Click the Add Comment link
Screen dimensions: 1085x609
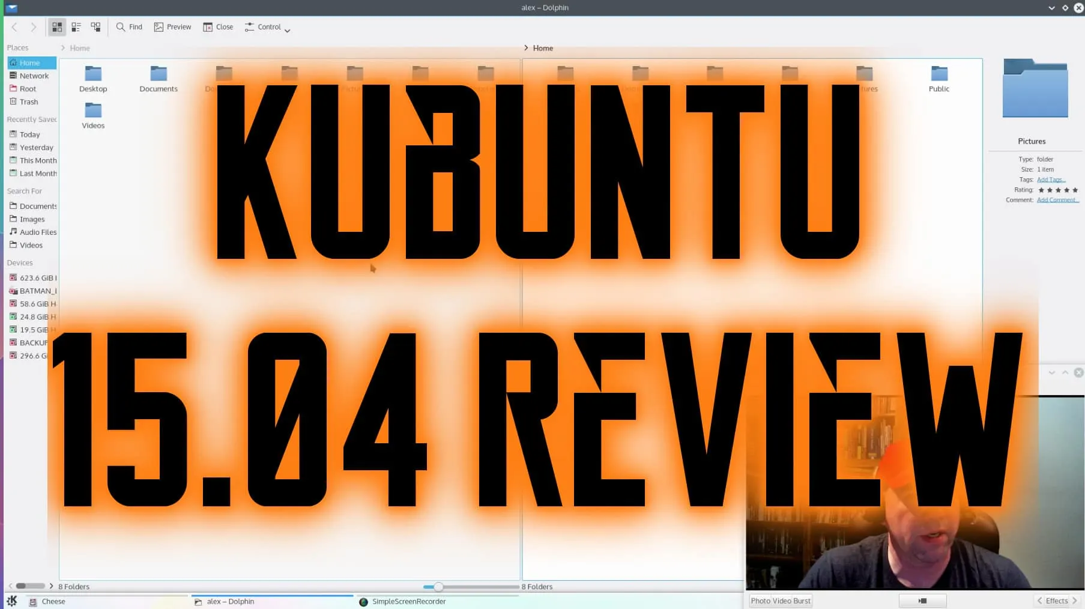pos(1057,200)
